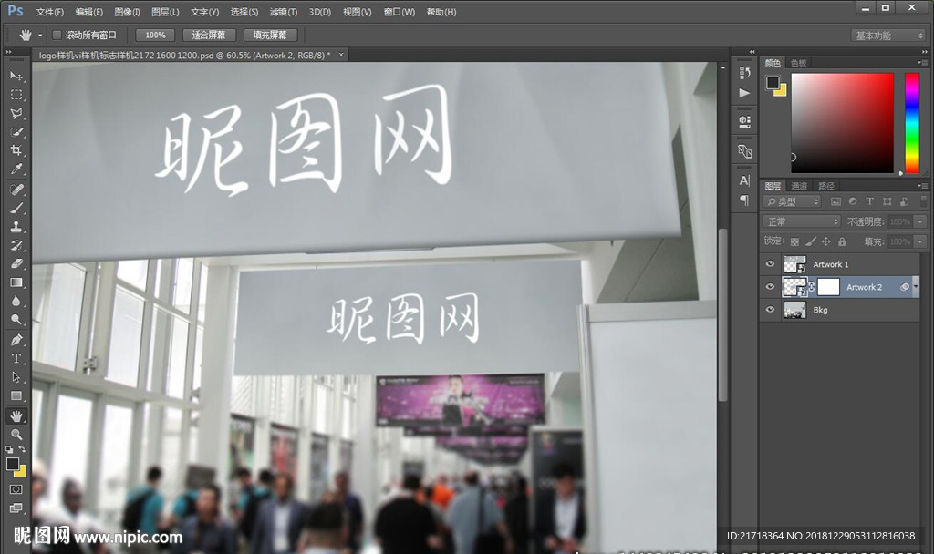
Task: Toggle lock all padlock
Action: tap(842, 241)
